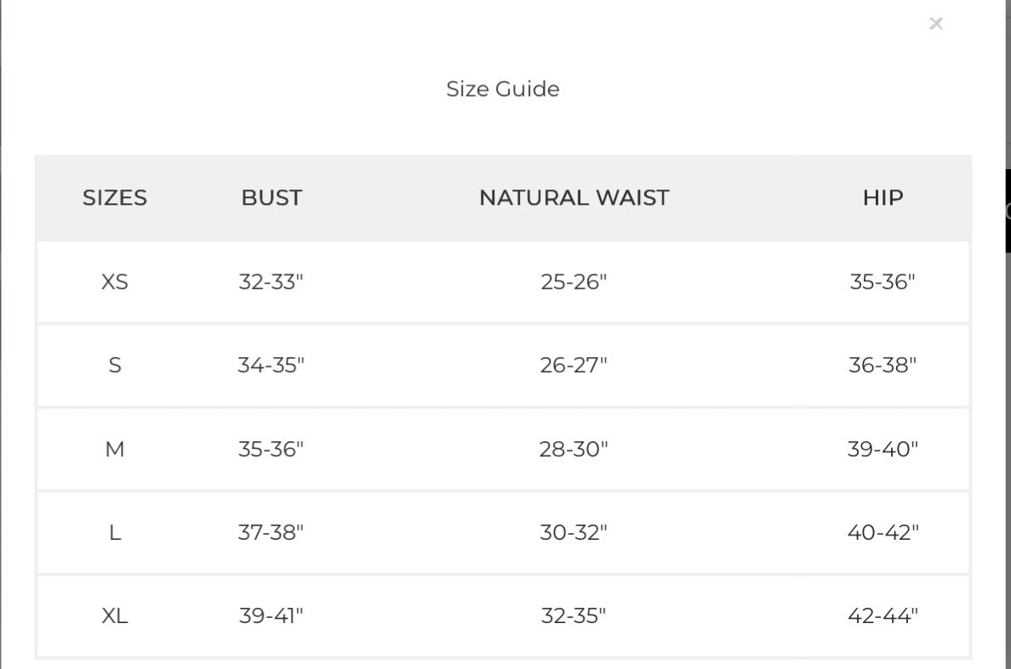Click the L size row label
The width and height of the screenshot is (1011, 669).
coord(115,533)
